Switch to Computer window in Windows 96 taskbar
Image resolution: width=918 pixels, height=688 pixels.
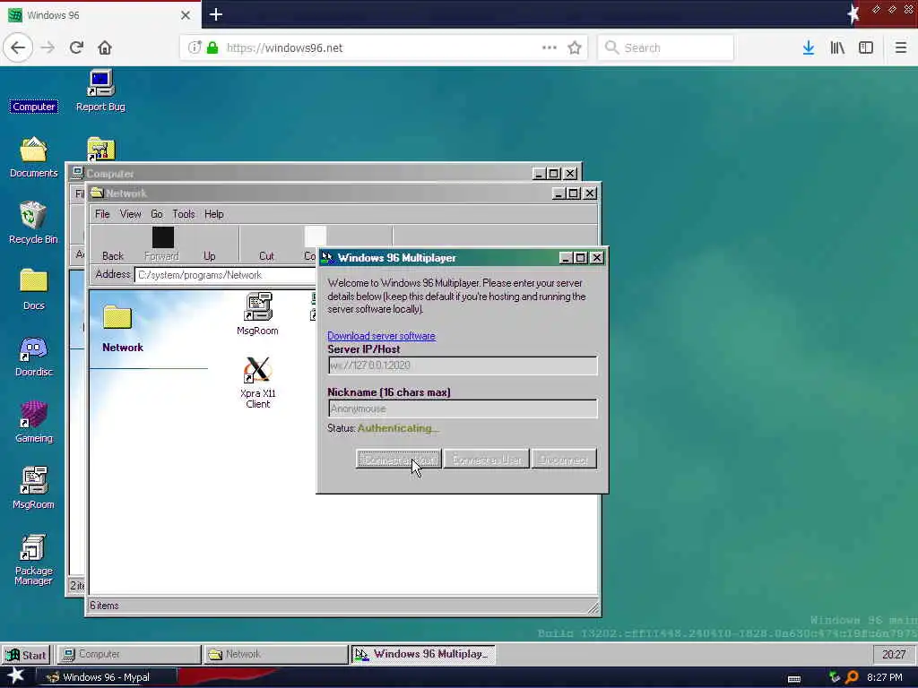pyautogui.click(x=129, y=655)
